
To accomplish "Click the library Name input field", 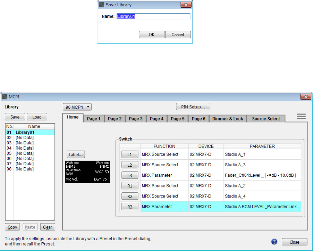I will point(153,16).
